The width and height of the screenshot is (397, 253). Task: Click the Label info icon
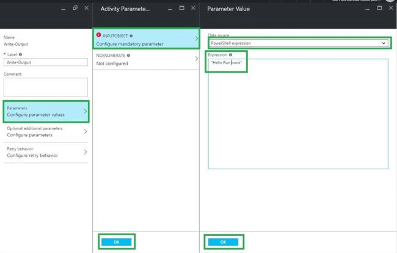(20, 54)
